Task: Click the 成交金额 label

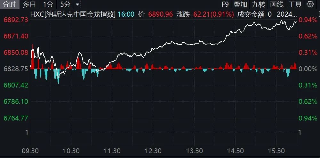Action: coord(251,14)
